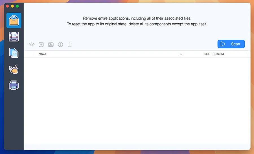
Task: Sort list by the Created column header
Action: (x=218, y=54)
